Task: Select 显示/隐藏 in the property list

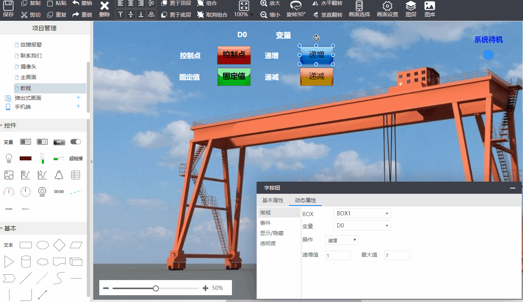Action: coord(272,233)
